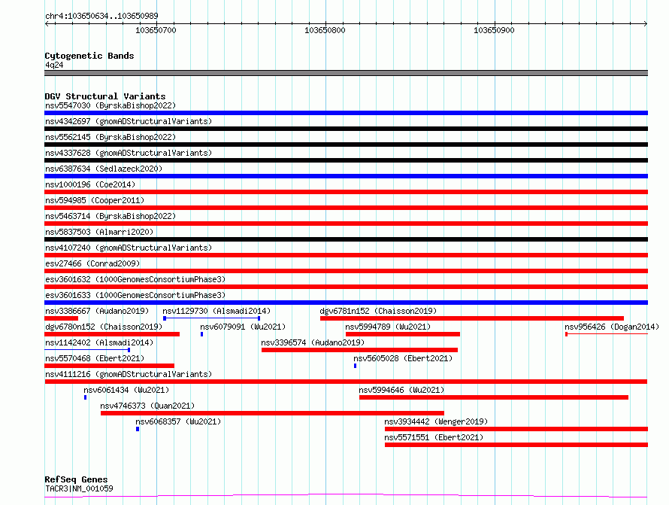This screenshot has width=669, height=505.
Task: Select the nsv3934442 (Wenger2019) label
Action: pyautogui.click(x=436, y=421)
